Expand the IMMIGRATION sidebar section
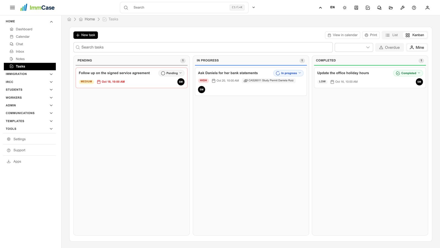The width and height of the screenshot is (440, 248). click(x=30, y=74)
